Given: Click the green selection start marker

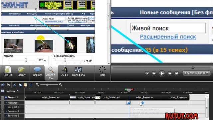Looking at the screenshot, I should pyautogui.click(x=126, y=89).
